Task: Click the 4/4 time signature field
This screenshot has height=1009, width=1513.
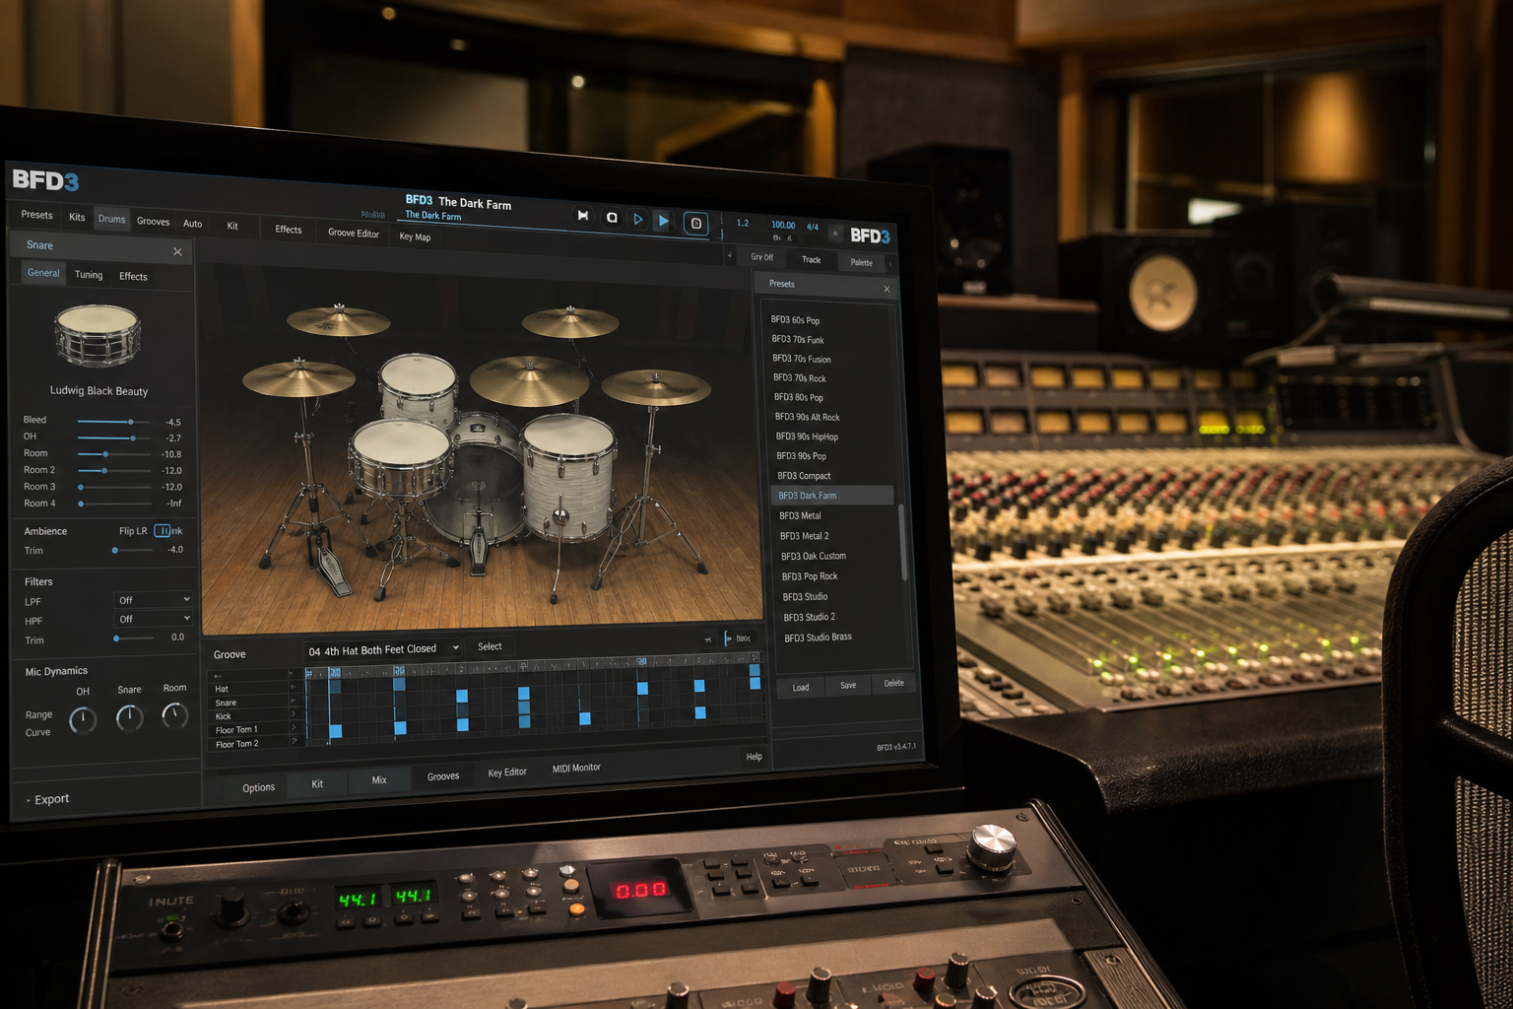Action: click(813, 227)
